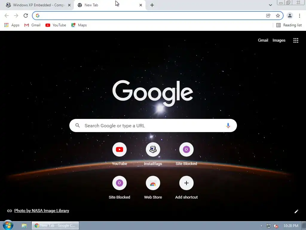Open the Gmail bookmark in the bookmarks bar
This screenshot has width=306, height=230.
tap(32, 25)
